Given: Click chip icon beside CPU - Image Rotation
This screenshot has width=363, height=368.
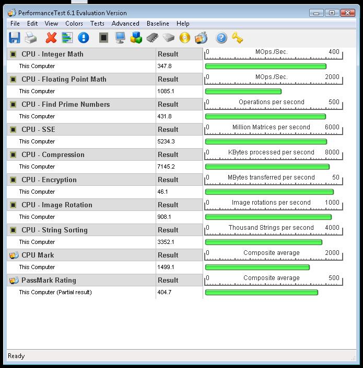Looking at the screenshot, I should click(x=13, y=205).
